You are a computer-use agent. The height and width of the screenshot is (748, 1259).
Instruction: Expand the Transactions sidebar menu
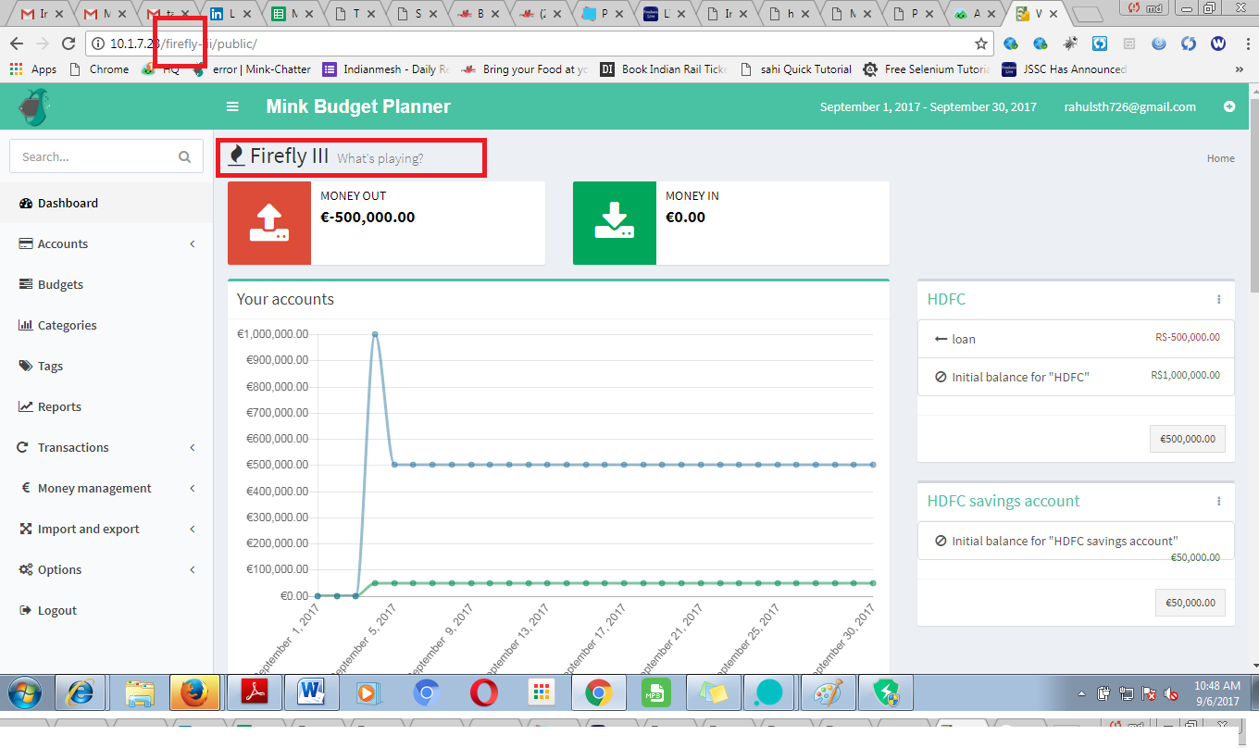coord(106,447)
